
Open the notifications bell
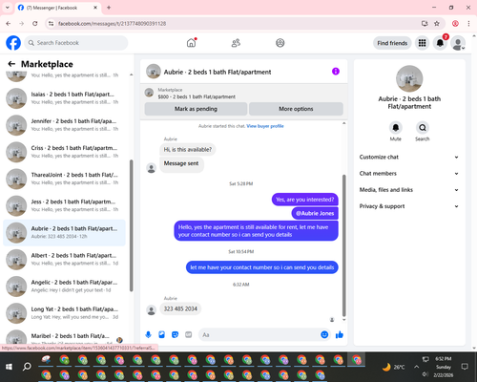coord(440,43)
